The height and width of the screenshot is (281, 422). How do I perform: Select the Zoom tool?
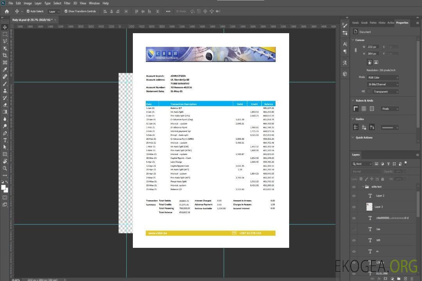tap(5, 168)
